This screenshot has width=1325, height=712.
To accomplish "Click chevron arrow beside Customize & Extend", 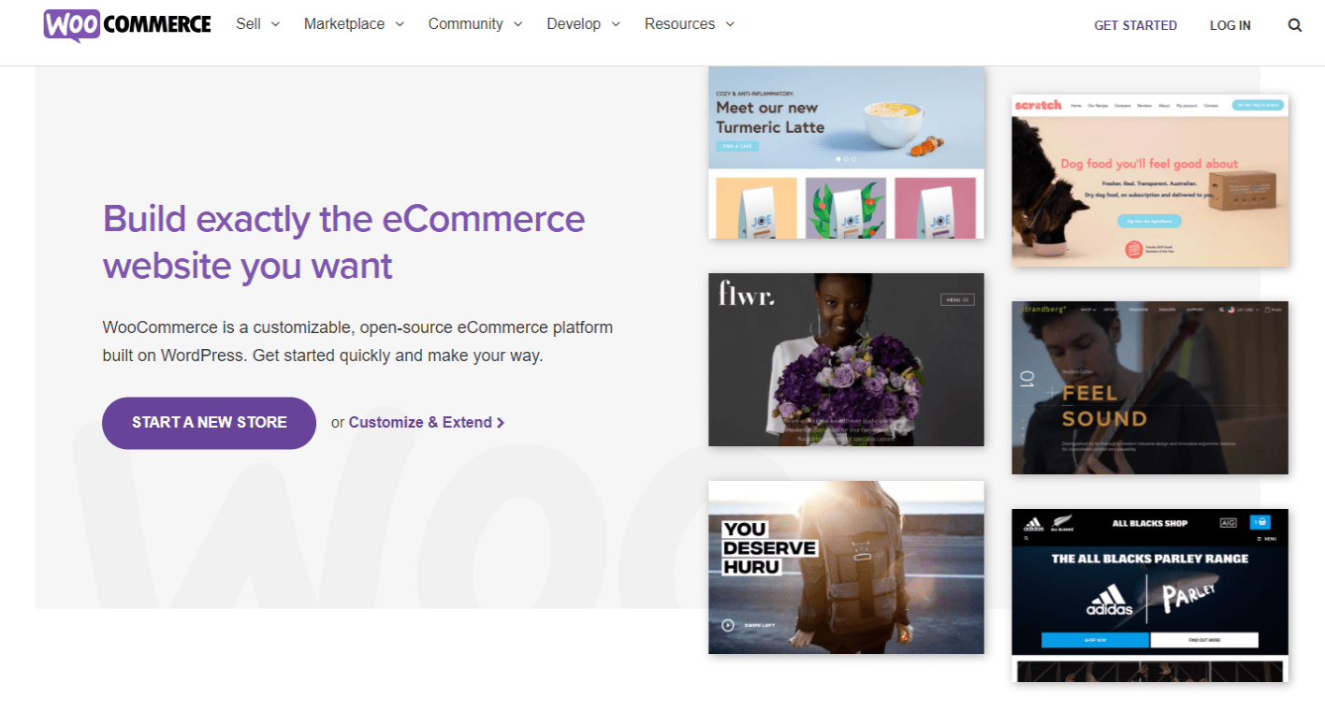I will point(501,423).
